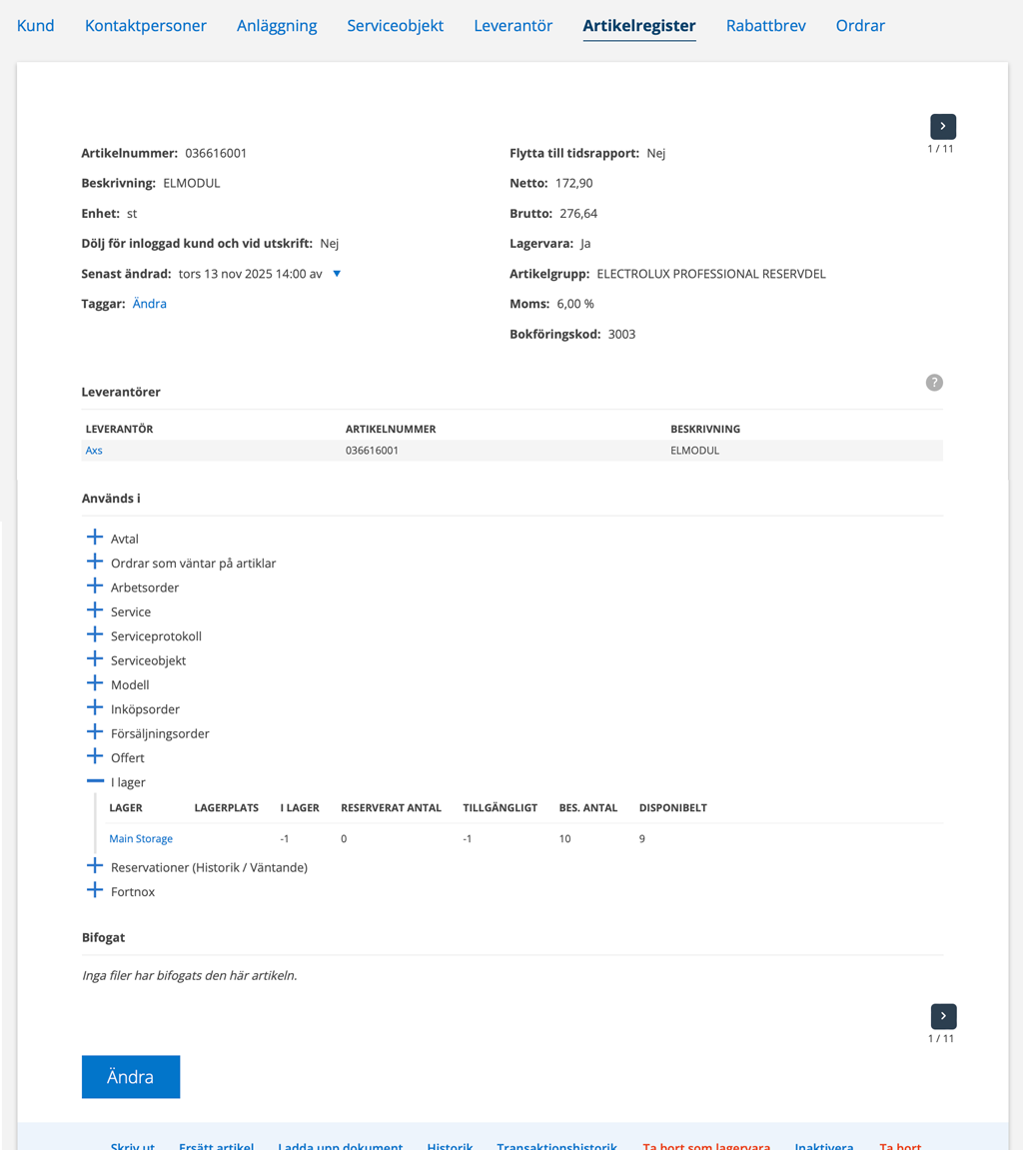Click the bottom next-article arrow button

(943, 1016)
